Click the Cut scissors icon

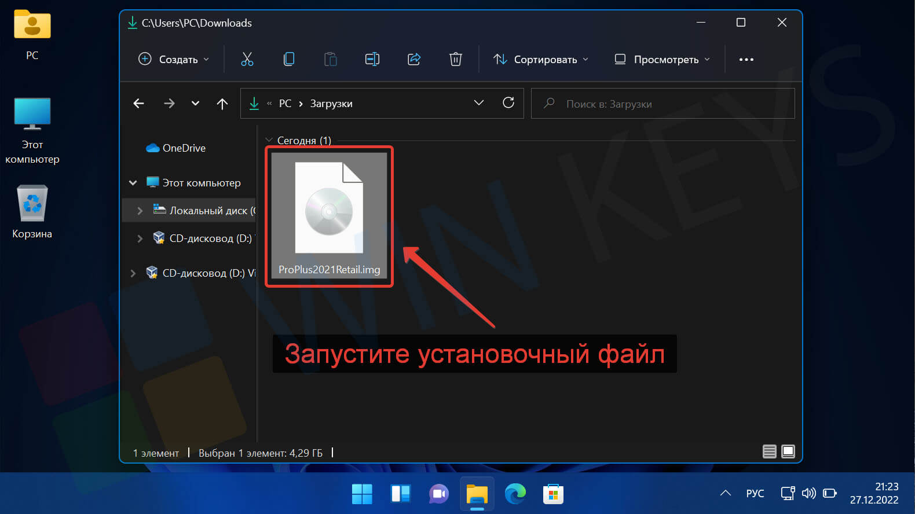tap(247, 59)
